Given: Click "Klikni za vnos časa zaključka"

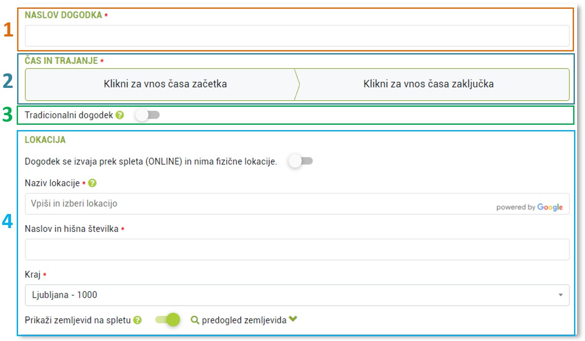Looking at the screenshot, I should click(x=428, y=84).
